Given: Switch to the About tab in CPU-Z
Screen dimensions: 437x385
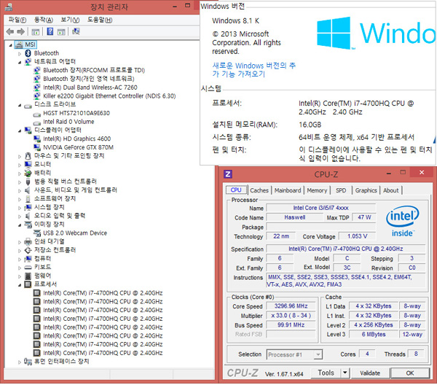Looking at the screenshot, I should pos(390,190).
